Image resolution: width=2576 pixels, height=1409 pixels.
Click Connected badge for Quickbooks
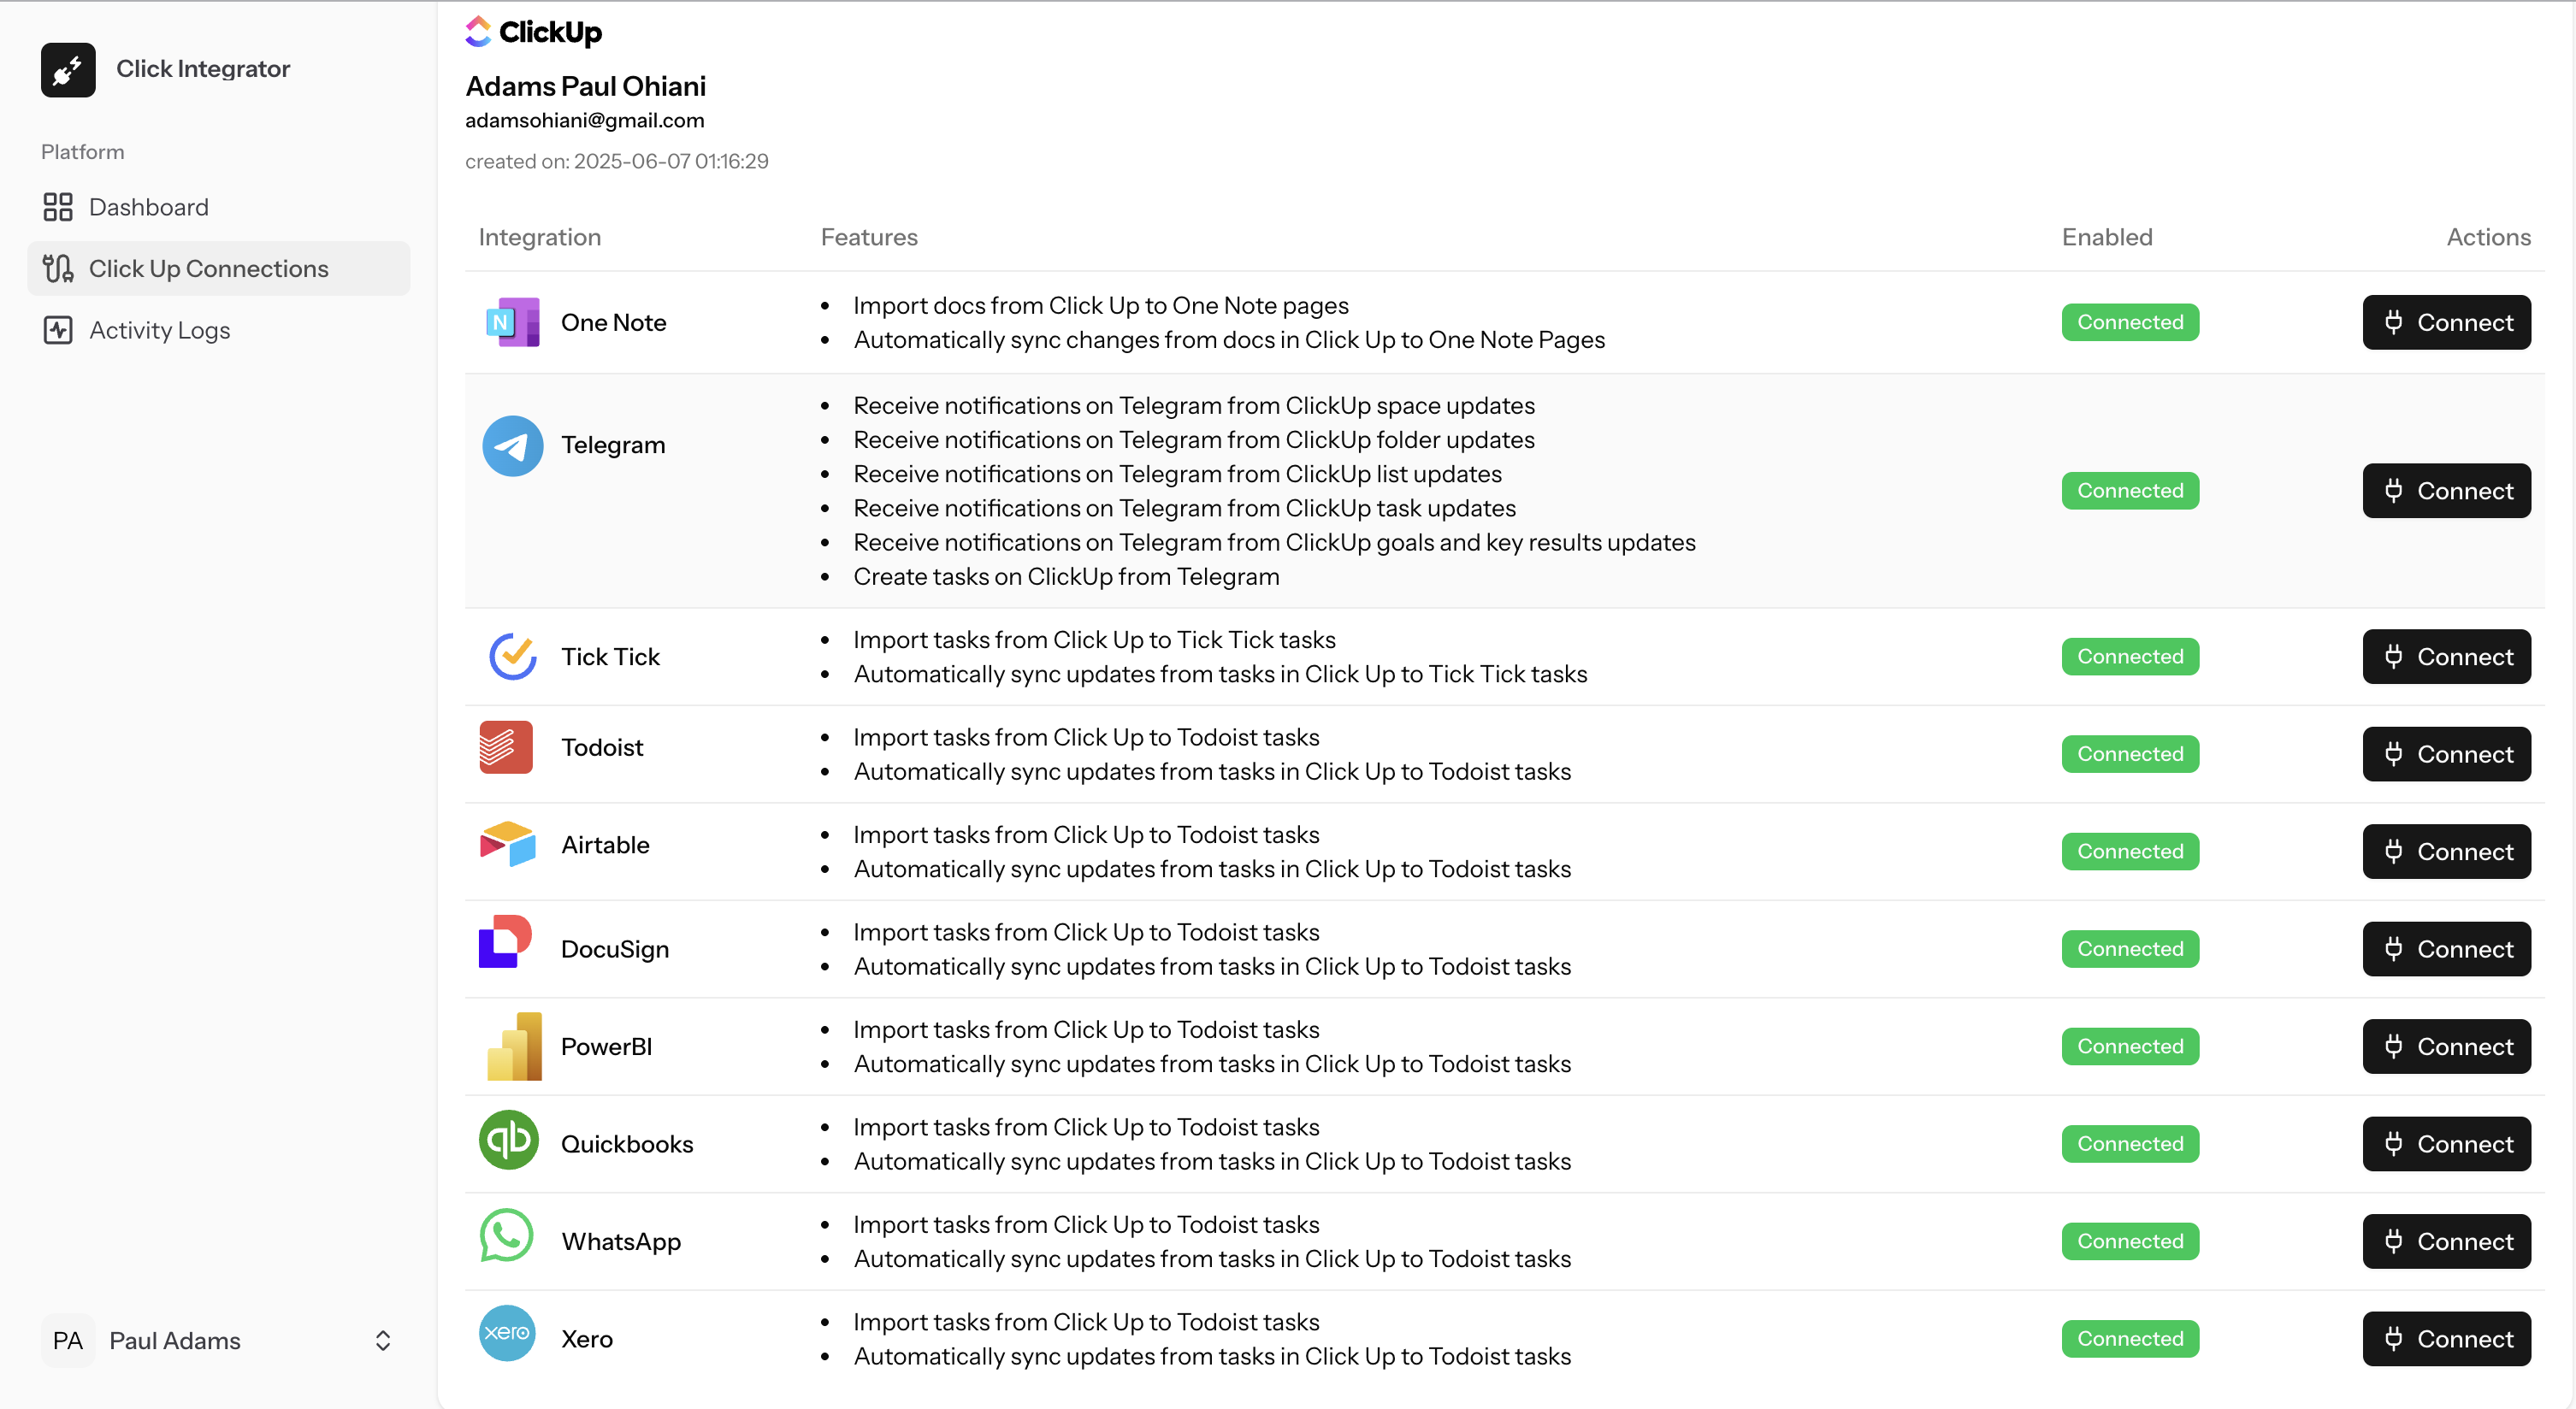[2130, 1144]
